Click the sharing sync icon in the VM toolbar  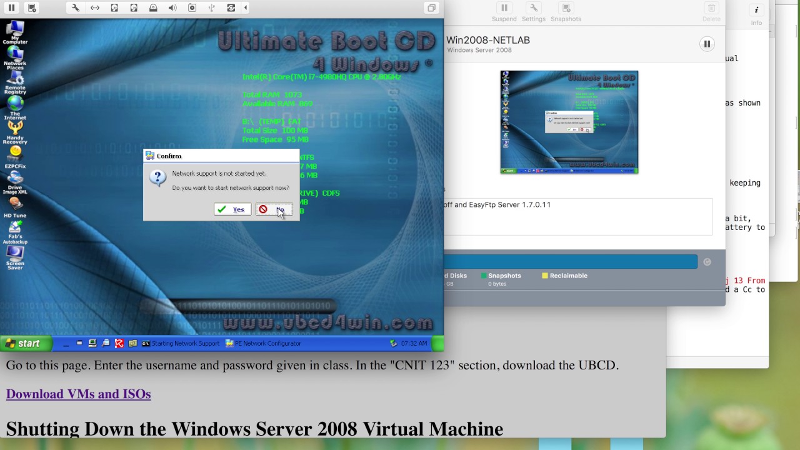tap(231, 8)
